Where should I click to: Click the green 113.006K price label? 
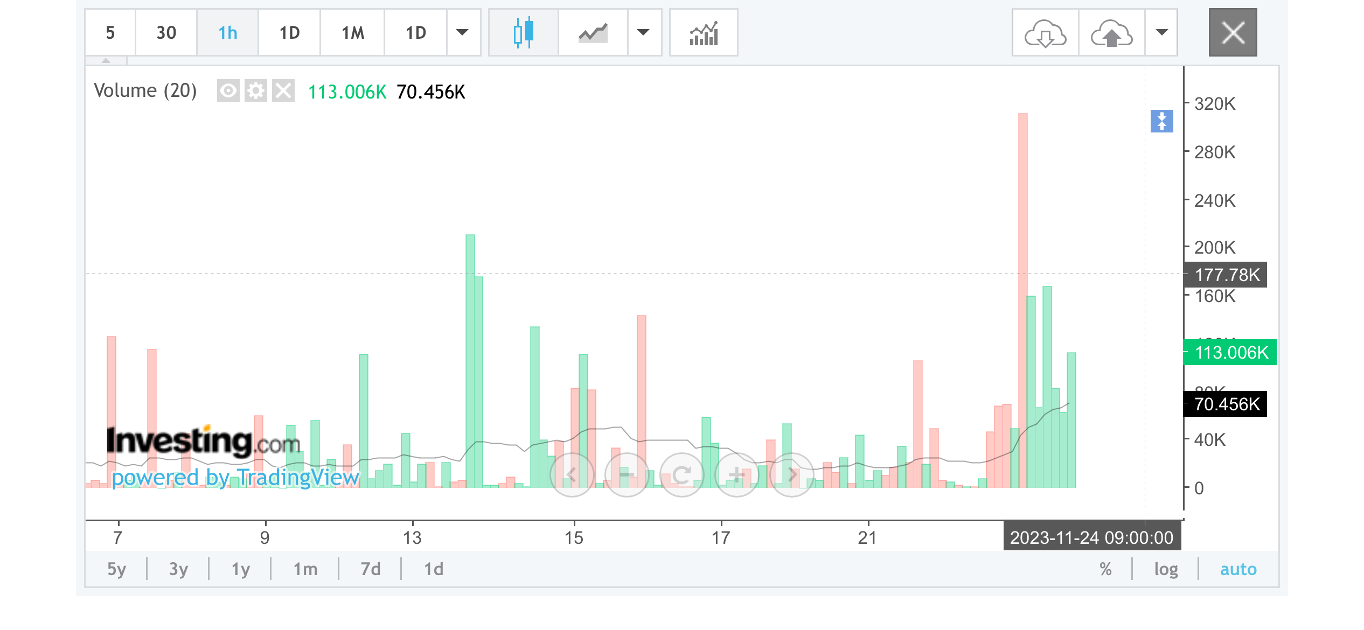[x=1230, y=353]
